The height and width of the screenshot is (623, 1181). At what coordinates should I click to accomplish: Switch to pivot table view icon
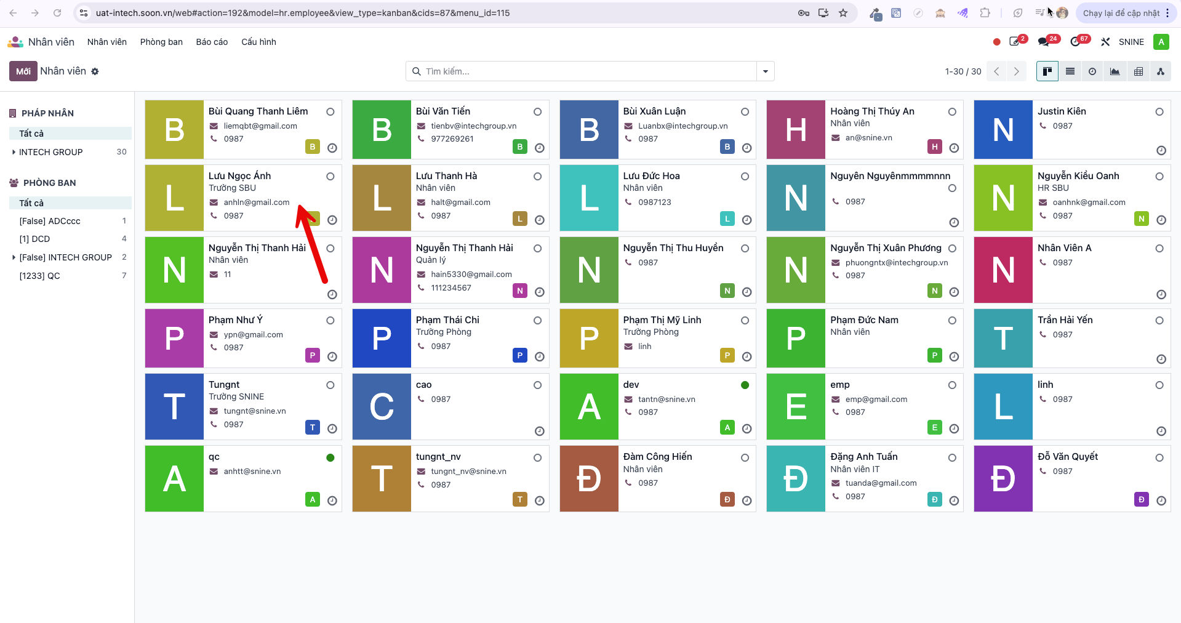pos(1139,71)
